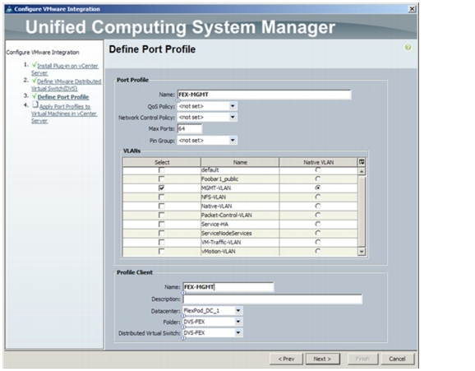Image resolution: width=475 pixels, height=371 pixels.
Task: Check the Foobar1_public VLAN checkbox
Action: coord(161,179)
